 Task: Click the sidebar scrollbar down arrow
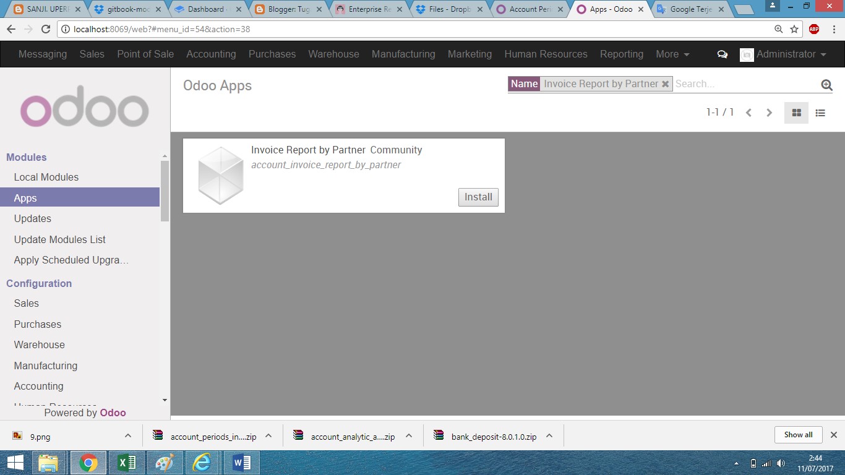coord(165,400)
